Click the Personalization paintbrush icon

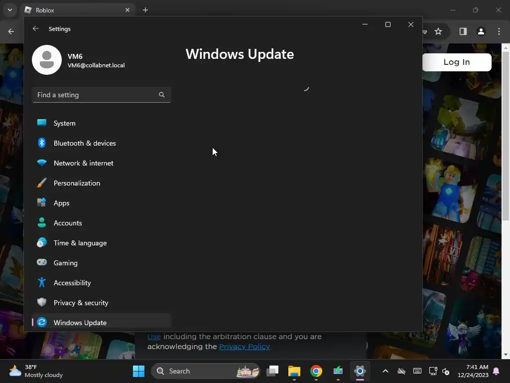(42, 183)
